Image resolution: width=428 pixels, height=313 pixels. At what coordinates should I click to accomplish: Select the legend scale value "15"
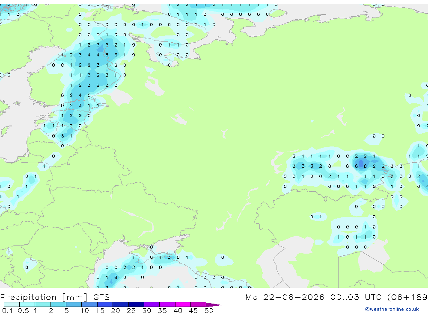click(x=100, y=310)
